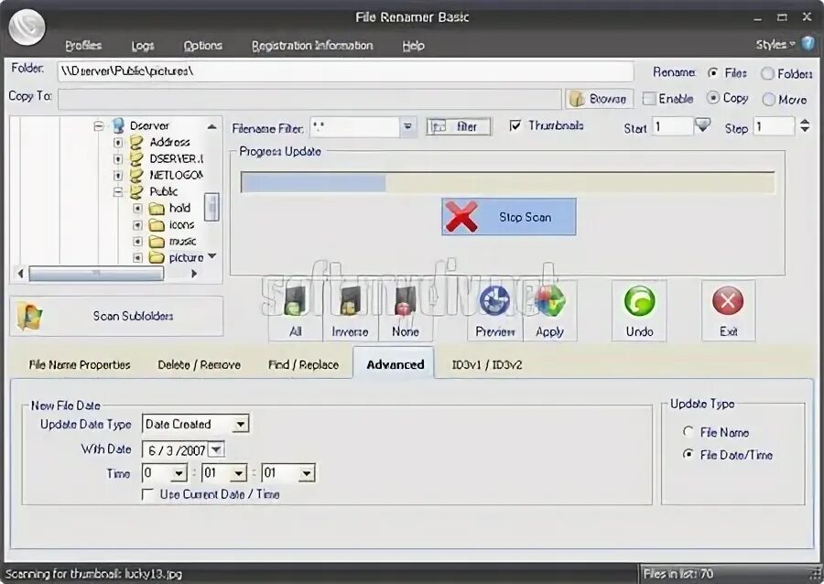Viewport: 824px width, 584px height.
Task: Switch to File Name Properties tab
Action: (x=80, y=364)
